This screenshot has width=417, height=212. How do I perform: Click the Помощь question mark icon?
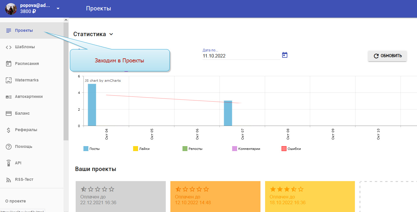click(9, 146)
